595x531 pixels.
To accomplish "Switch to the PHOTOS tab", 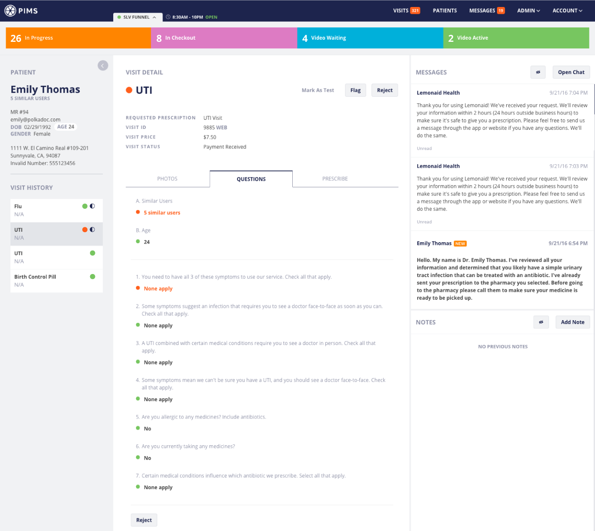I will click(167, 179).
